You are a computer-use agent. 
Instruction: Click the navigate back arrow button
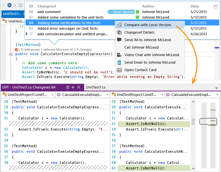[x=9, y=5]
